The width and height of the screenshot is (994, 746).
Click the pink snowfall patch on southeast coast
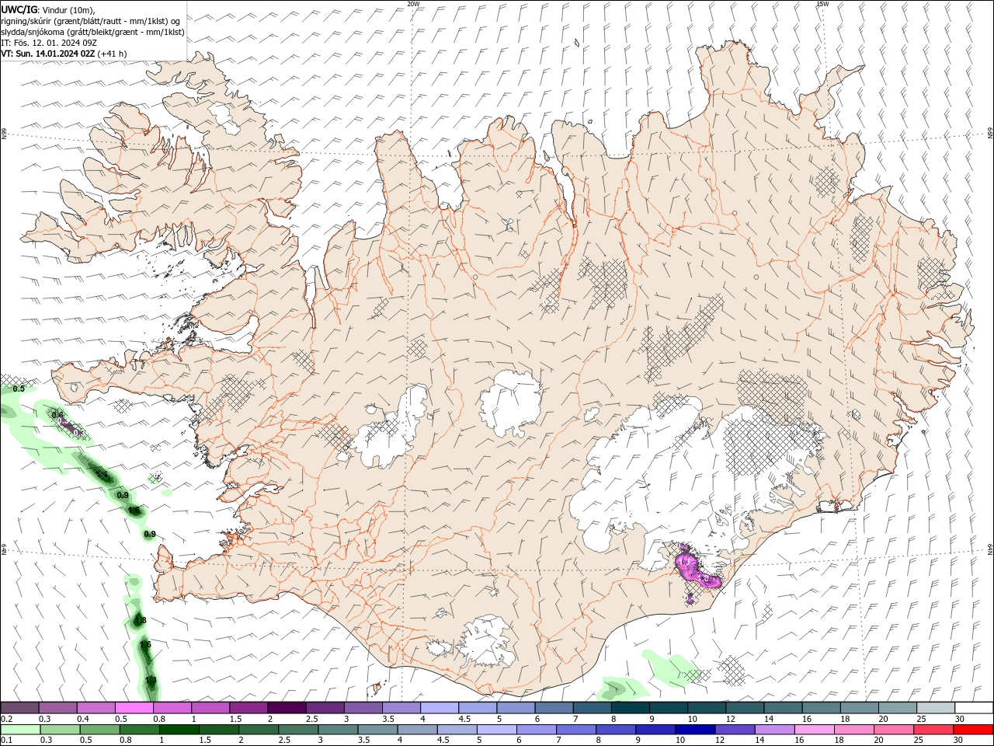pos(695,571)
